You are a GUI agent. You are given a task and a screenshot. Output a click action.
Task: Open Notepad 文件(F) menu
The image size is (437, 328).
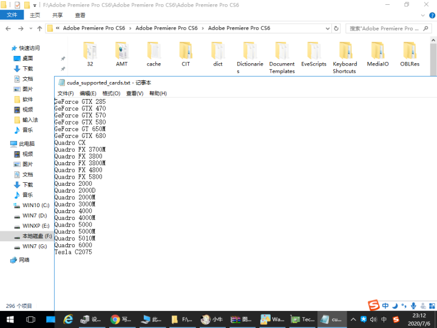[x=66, y=94]
